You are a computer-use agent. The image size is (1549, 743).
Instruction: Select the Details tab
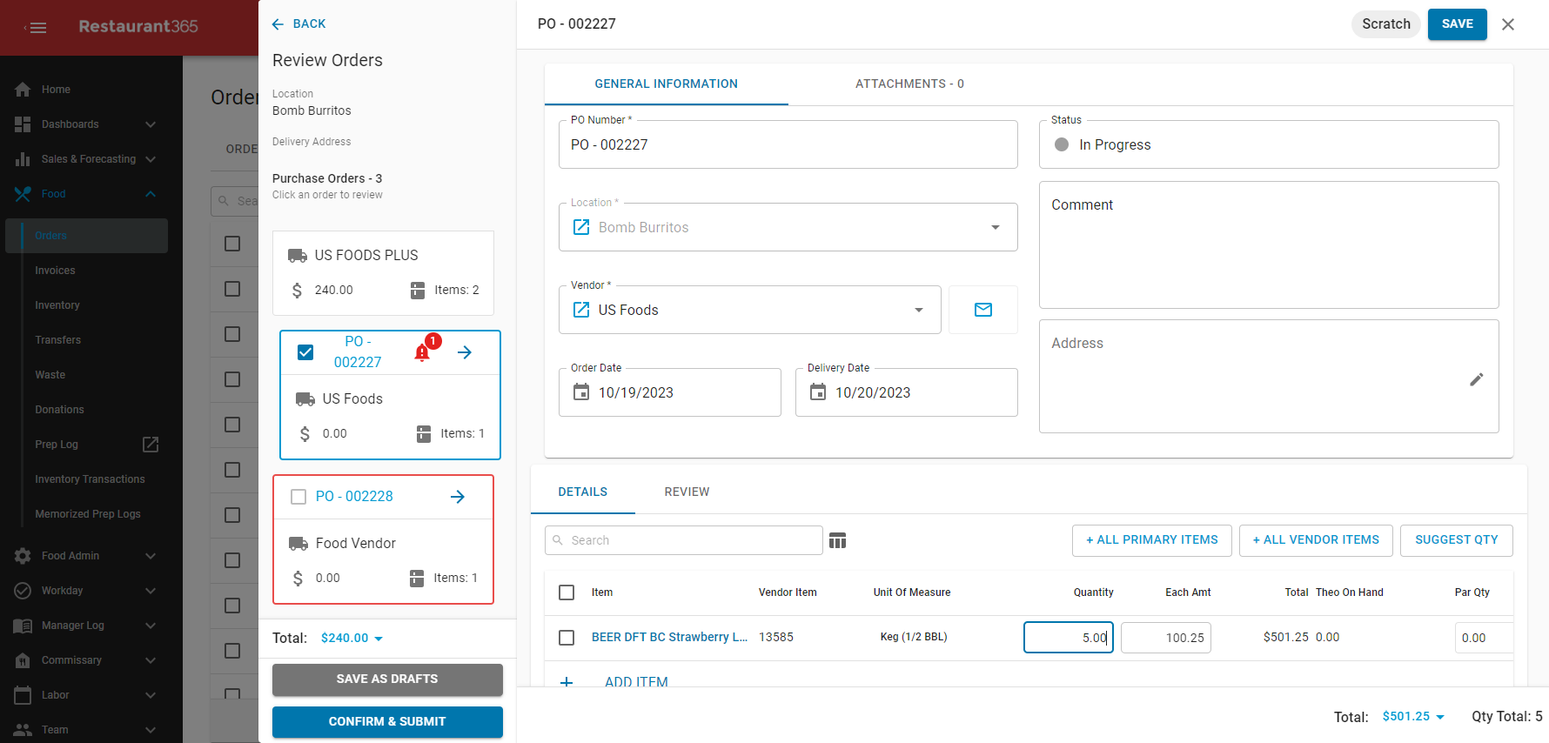coord(583,492)
